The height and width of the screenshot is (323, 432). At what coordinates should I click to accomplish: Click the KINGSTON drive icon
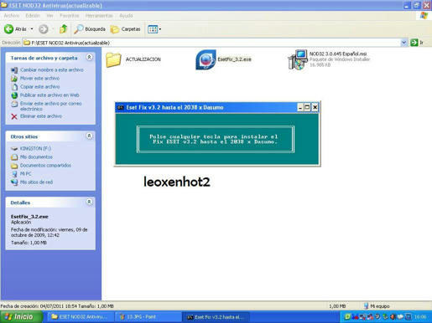point(14,149)
